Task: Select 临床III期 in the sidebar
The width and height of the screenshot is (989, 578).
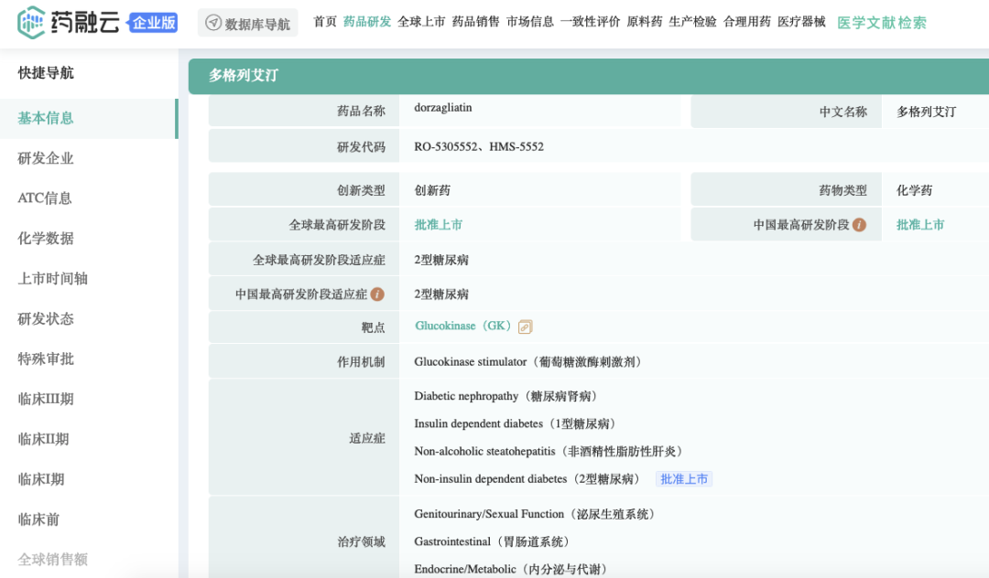Action: coord(46,399)
